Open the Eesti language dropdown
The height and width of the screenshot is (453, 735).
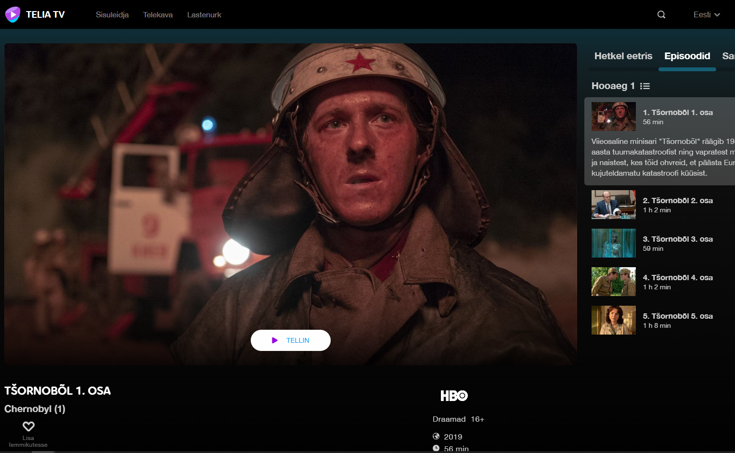pos(706,14)
